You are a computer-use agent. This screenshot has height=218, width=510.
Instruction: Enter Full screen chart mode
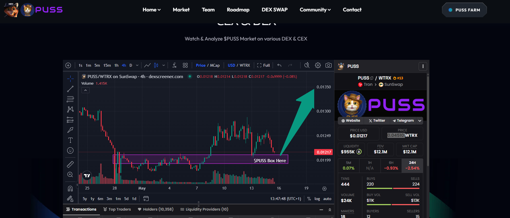[264, 65]
